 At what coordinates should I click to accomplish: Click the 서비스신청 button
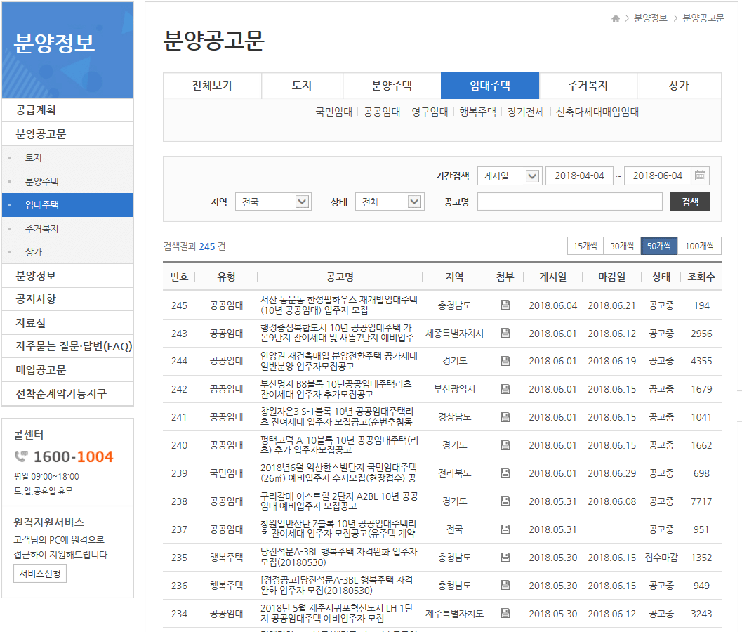(x=40, y=573)
